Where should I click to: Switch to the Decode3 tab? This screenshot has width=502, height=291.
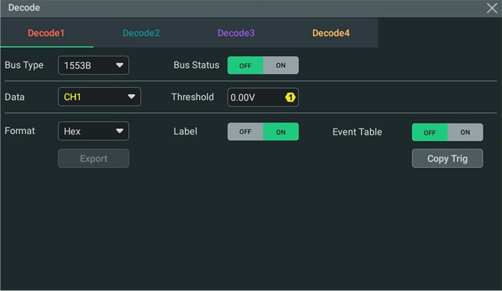pos(236,33)
